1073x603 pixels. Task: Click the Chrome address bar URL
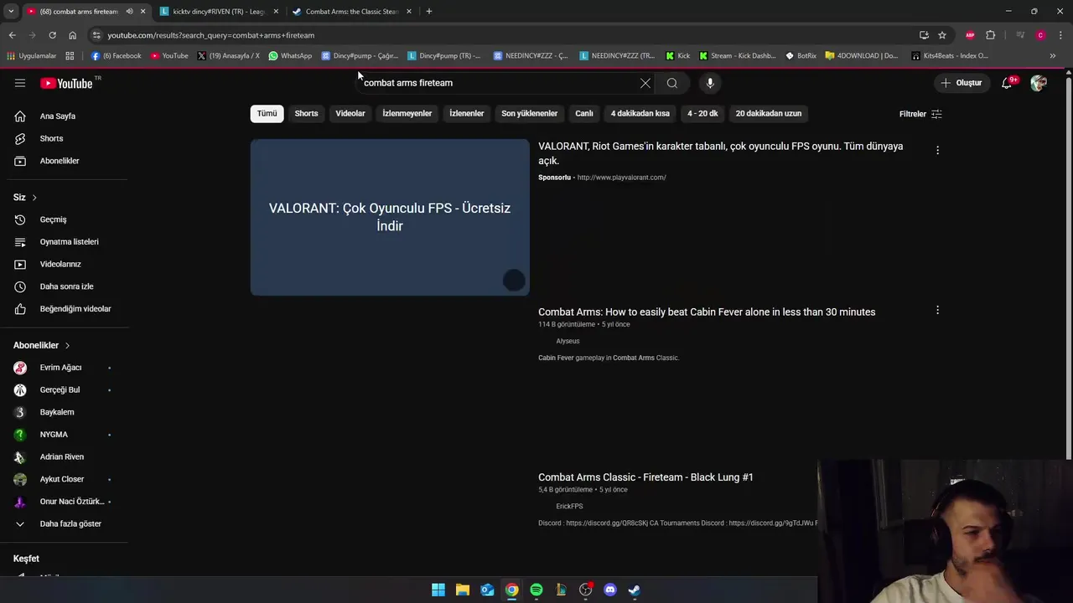pyautogui.click(x=210, y=35)
